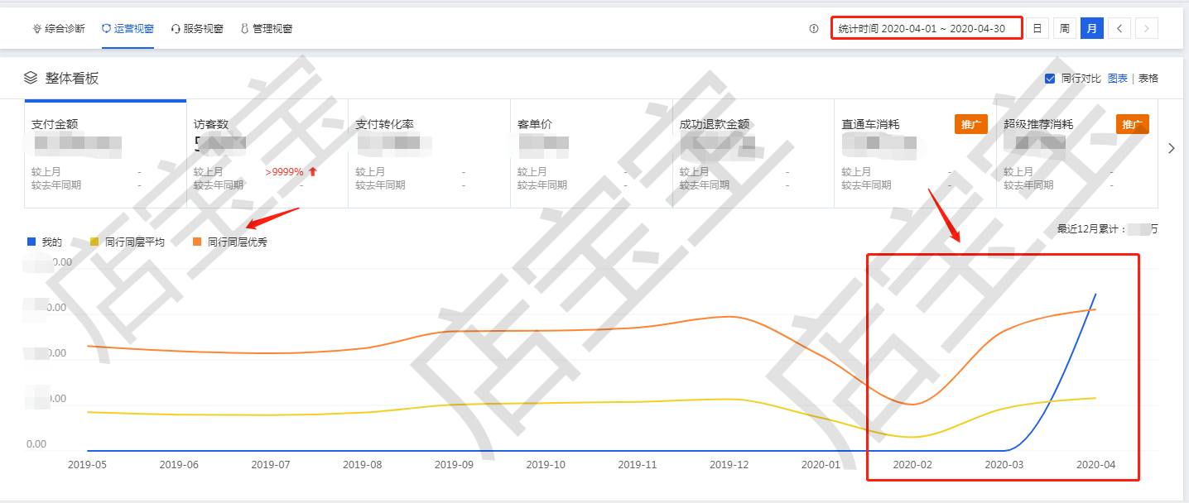Click the 整体看板 layers icon

31,78
